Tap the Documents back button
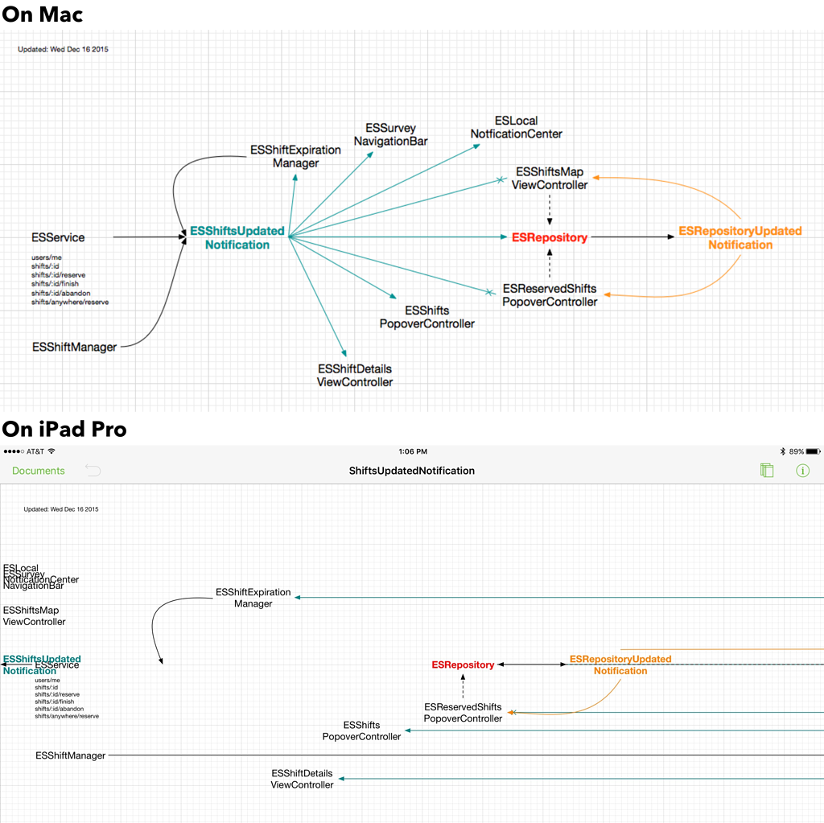Image resolution: width=824 pixels, height=823 pixels. (38, 471)
